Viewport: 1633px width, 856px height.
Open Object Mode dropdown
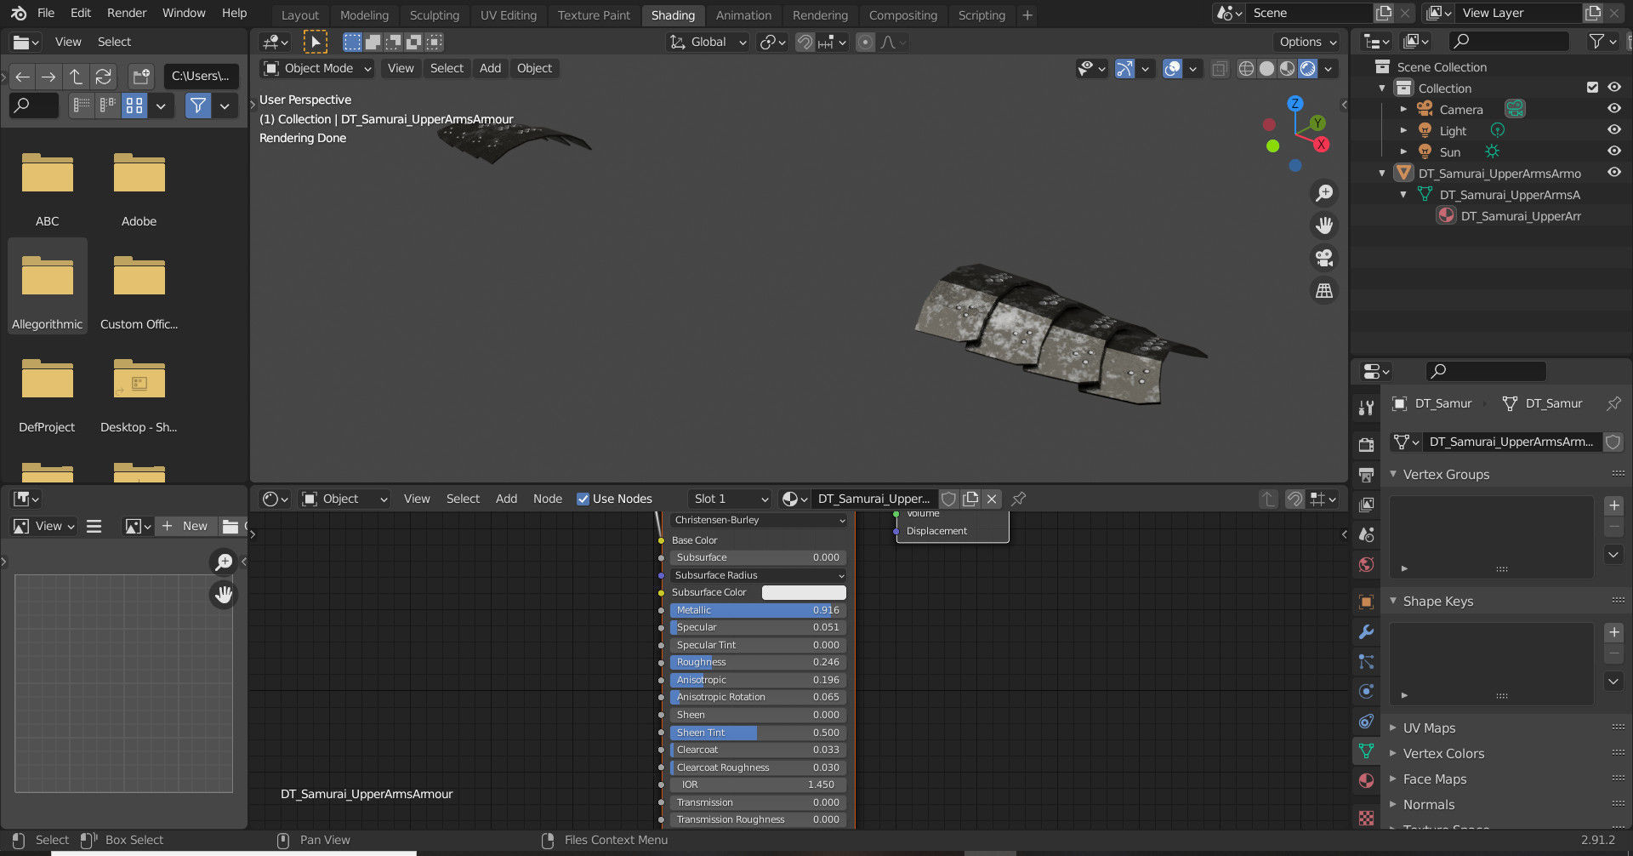[x=317, y=69]
